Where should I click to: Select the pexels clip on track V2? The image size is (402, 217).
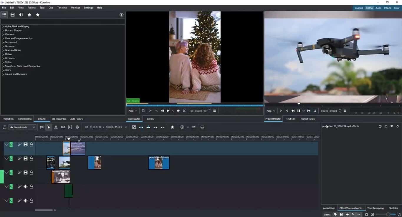[x=159, y=163]
